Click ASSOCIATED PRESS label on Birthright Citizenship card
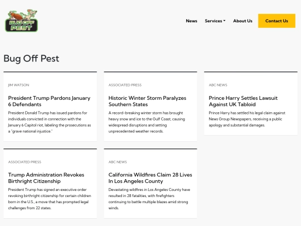The image size is (301, 226). [x=25, y=162]
